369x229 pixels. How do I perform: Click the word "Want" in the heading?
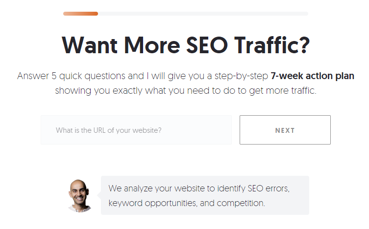click(x=90, y=45)
